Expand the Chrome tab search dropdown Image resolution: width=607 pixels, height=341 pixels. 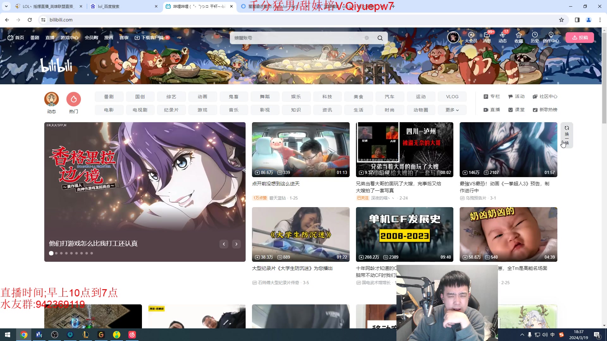pos(6,6)
